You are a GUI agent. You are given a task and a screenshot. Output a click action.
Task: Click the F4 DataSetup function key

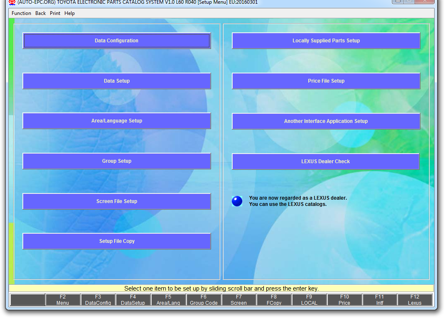coord(133,300)
